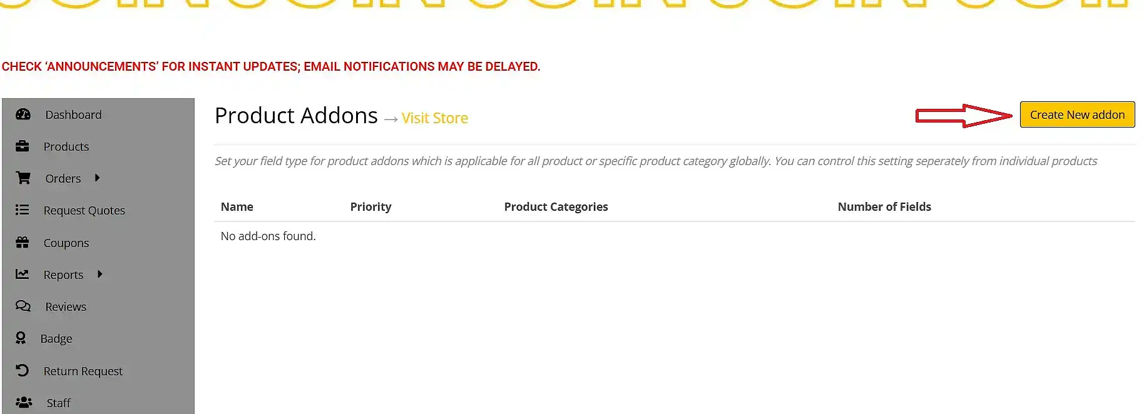Click the Staff people icon
Viewport: 1144px width, 414px height.
(24, 403)
